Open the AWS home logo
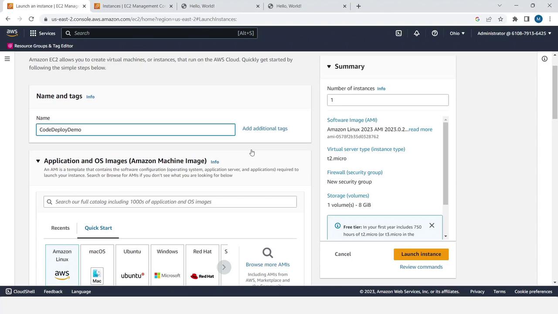Viewport: 558px width, 314px height. (x=12, y=33)
